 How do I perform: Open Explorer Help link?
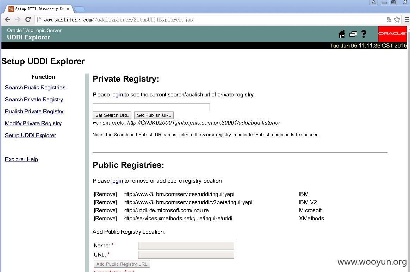[21, 159]
